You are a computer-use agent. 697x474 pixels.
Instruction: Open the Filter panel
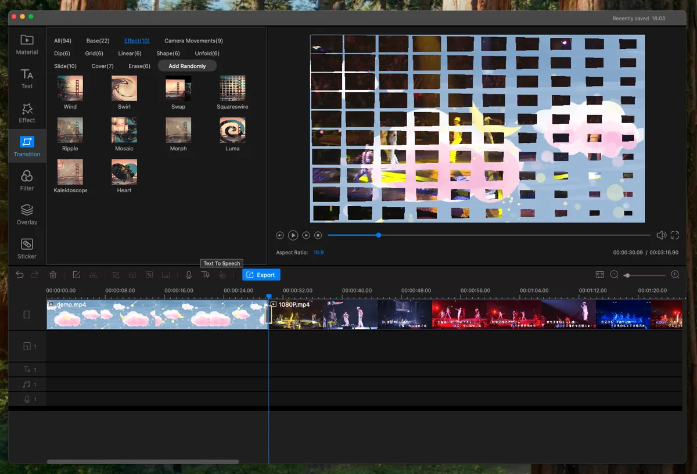tap(27, 181)
